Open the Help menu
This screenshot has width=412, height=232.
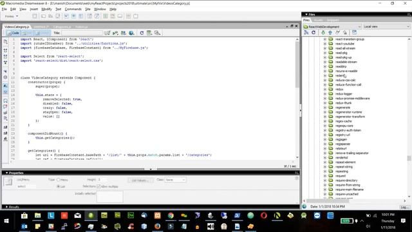click(113, 9)
